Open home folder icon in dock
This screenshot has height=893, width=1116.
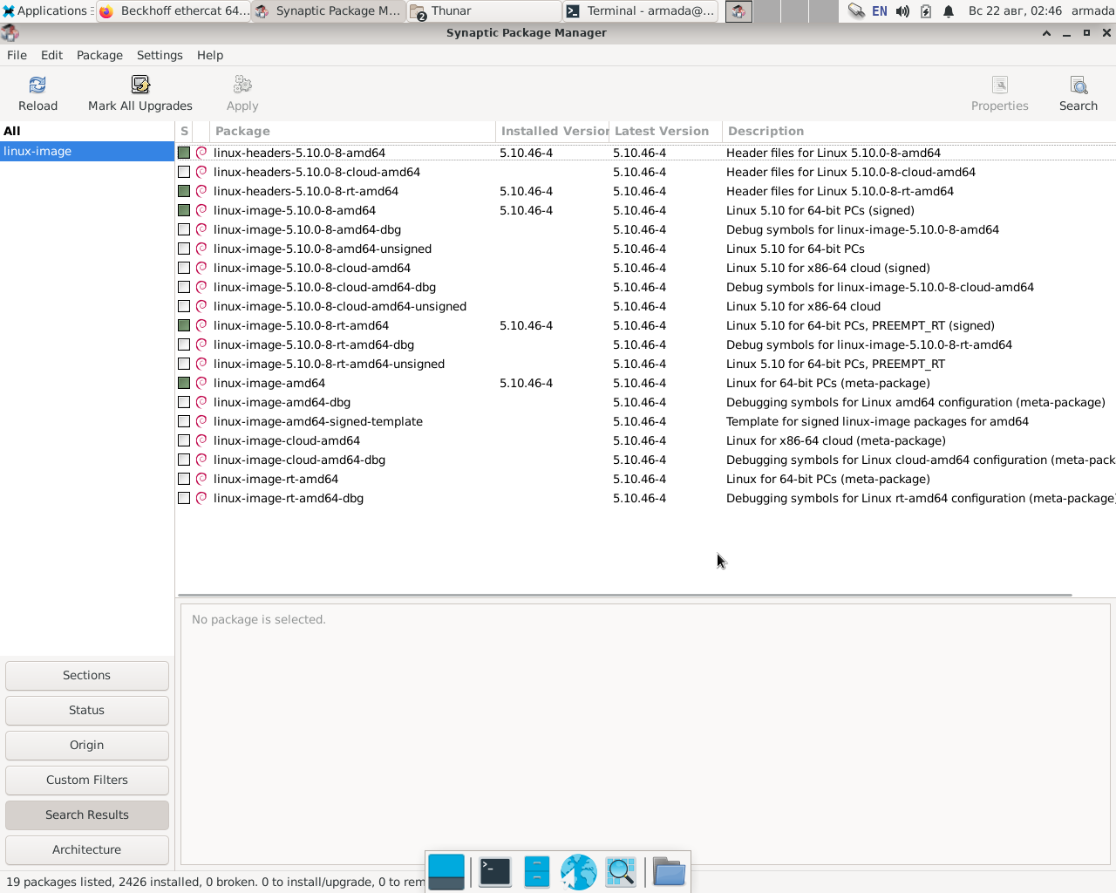pyautogui.click(x=669, y=871)
